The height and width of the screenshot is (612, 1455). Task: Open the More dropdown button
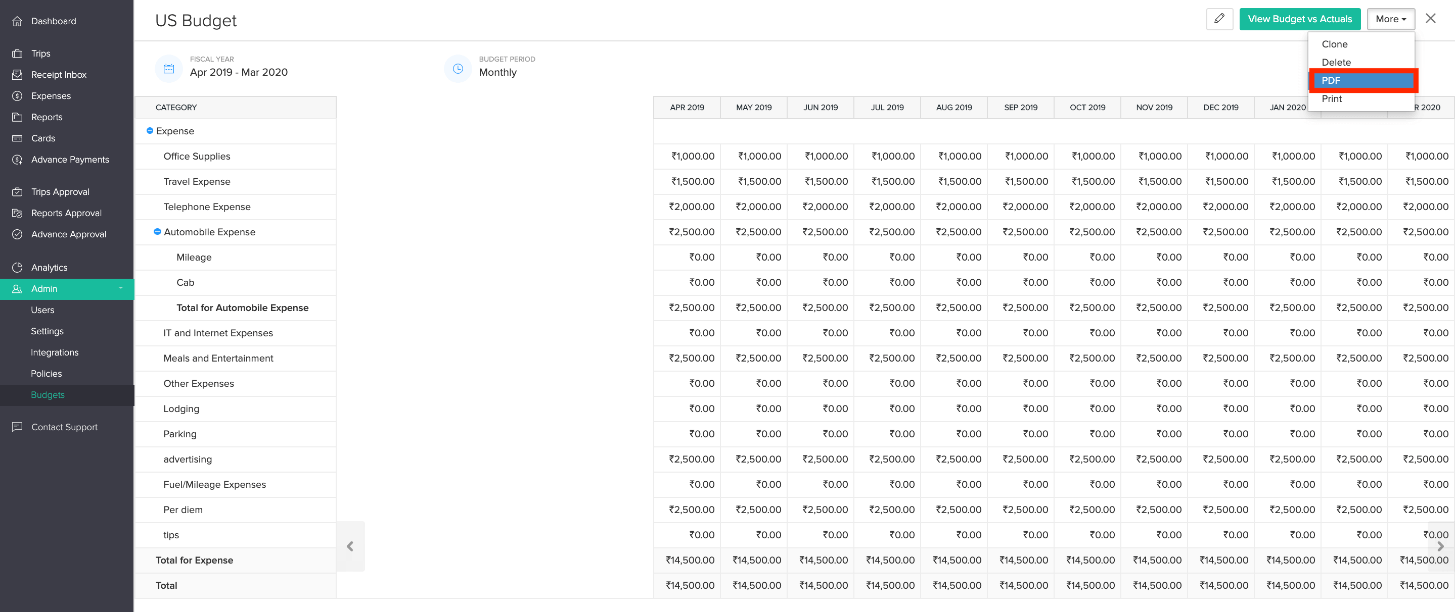tap(1390, 19)
